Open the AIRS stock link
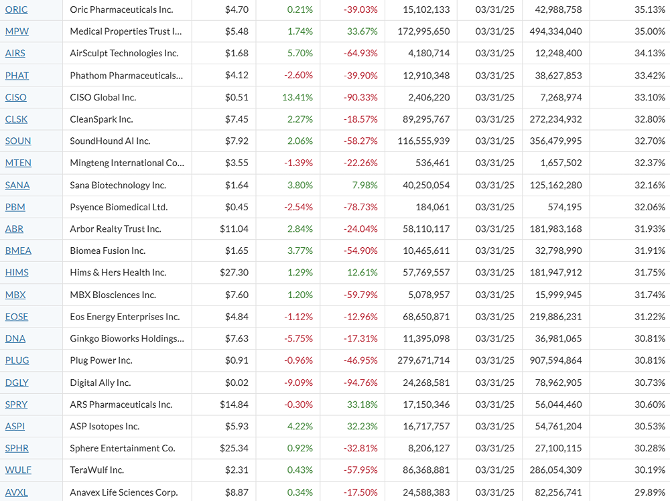670x501 pixels. (x=15, y=54)
